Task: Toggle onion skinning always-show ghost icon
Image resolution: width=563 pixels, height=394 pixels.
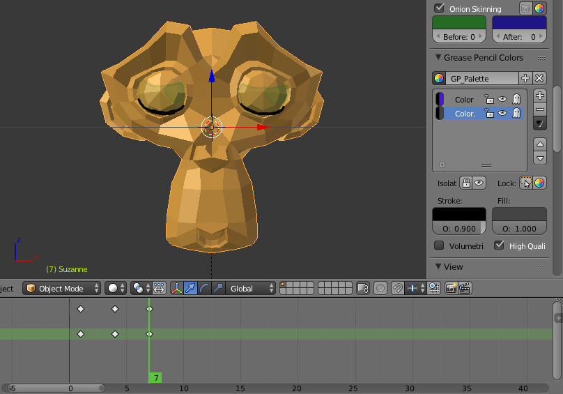Action: [x=525, y=8]
